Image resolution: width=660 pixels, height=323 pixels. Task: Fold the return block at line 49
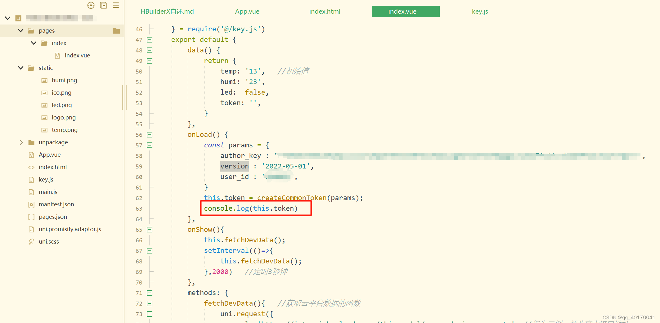150,61
